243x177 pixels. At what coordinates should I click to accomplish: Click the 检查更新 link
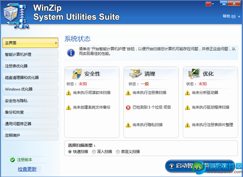point(27,169)
